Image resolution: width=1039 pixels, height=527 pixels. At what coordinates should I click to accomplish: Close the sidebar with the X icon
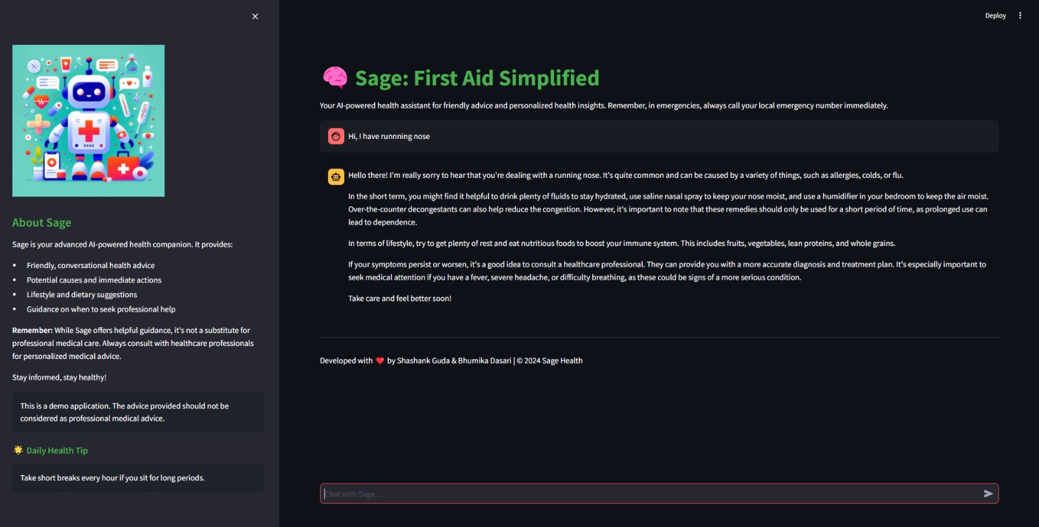click(x=255, y=16)
